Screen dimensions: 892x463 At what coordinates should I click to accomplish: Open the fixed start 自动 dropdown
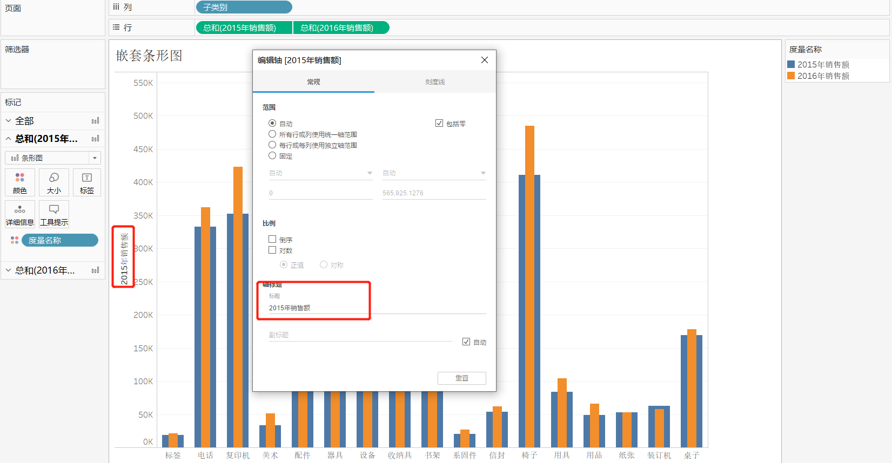321,173
